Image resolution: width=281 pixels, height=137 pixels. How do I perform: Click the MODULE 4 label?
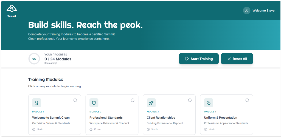click(210, 111)
